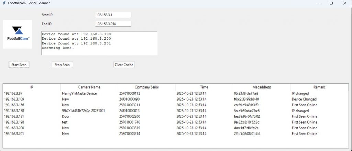Viewport: 352px width, 151px height.
Task: Click the feather app icon in title bar
Action: click(4, 3)
